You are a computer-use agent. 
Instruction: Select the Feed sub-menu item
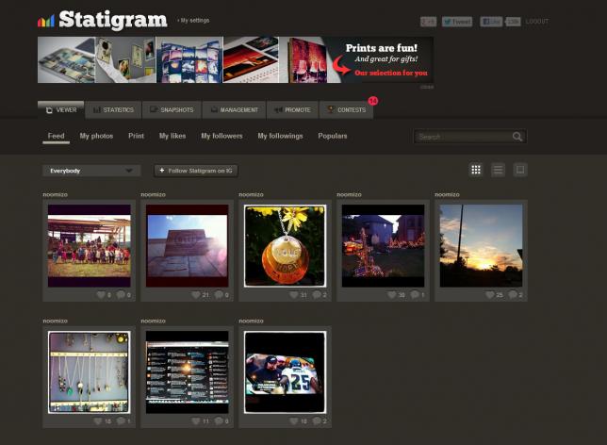coord(57,136)
